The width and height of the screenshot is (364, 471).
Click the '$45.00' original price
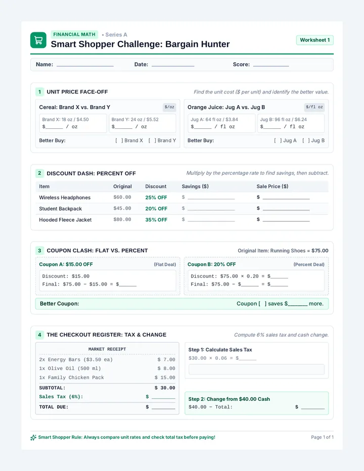[x=122, y=209]
